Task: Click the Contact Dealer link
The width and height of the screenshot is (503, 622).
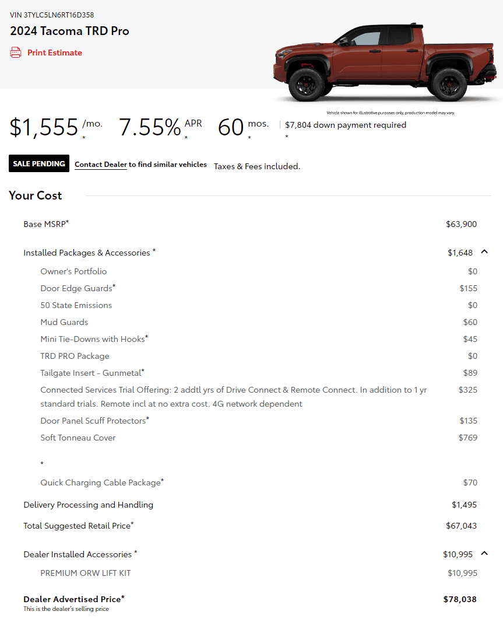Action: 101,165
